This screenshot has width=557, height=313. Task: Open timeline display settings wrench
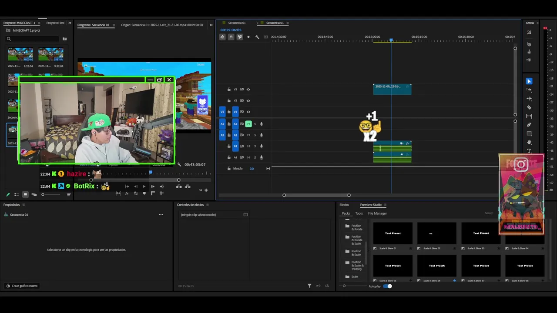click(257, 37)
